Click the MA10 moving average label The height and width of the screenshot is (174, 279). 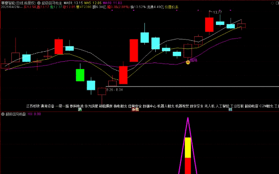click(x=112, y=3)
